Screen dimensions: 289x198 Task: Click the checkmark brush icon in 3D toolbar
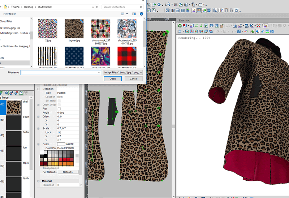263,31
